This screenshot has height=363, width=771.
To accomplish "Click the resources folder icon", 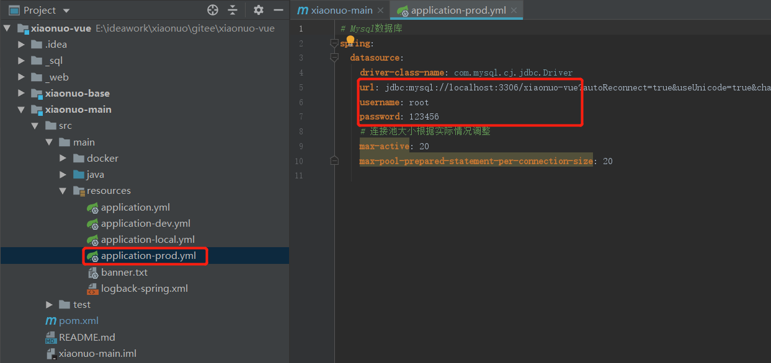I will point(78,191).
